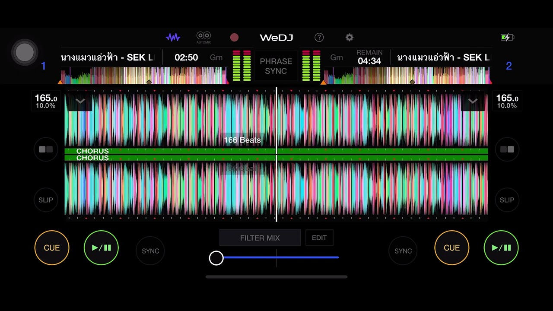The image size is (553, 311).
Task: Tap the 166 Beats label
Action: coord(242,140)
